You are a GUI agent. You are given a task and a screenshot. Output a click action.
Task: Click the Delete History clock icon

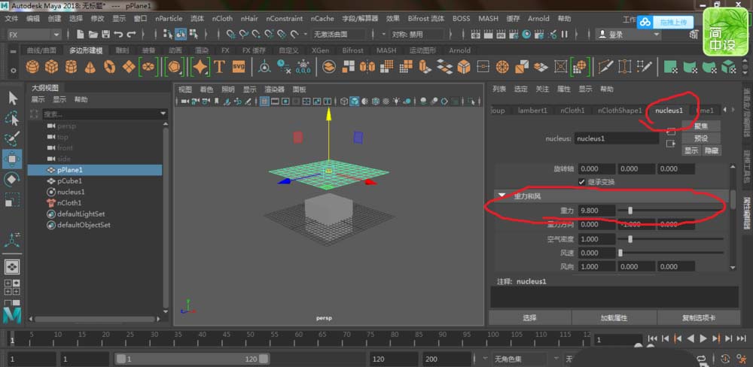click(284, 67)
